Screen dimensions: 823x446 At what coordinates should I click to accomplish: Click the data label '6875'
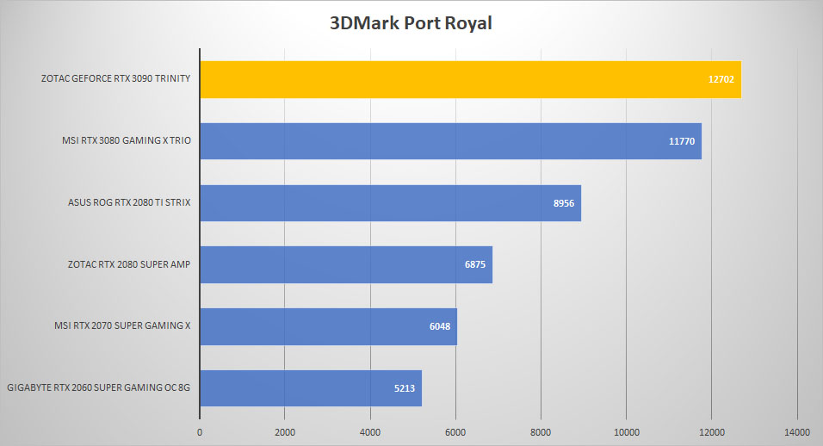475,264
